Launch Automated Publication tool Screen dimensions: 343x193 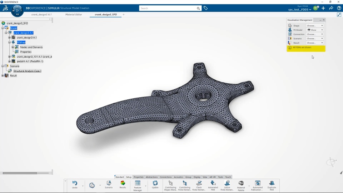[x=258, y=183]
